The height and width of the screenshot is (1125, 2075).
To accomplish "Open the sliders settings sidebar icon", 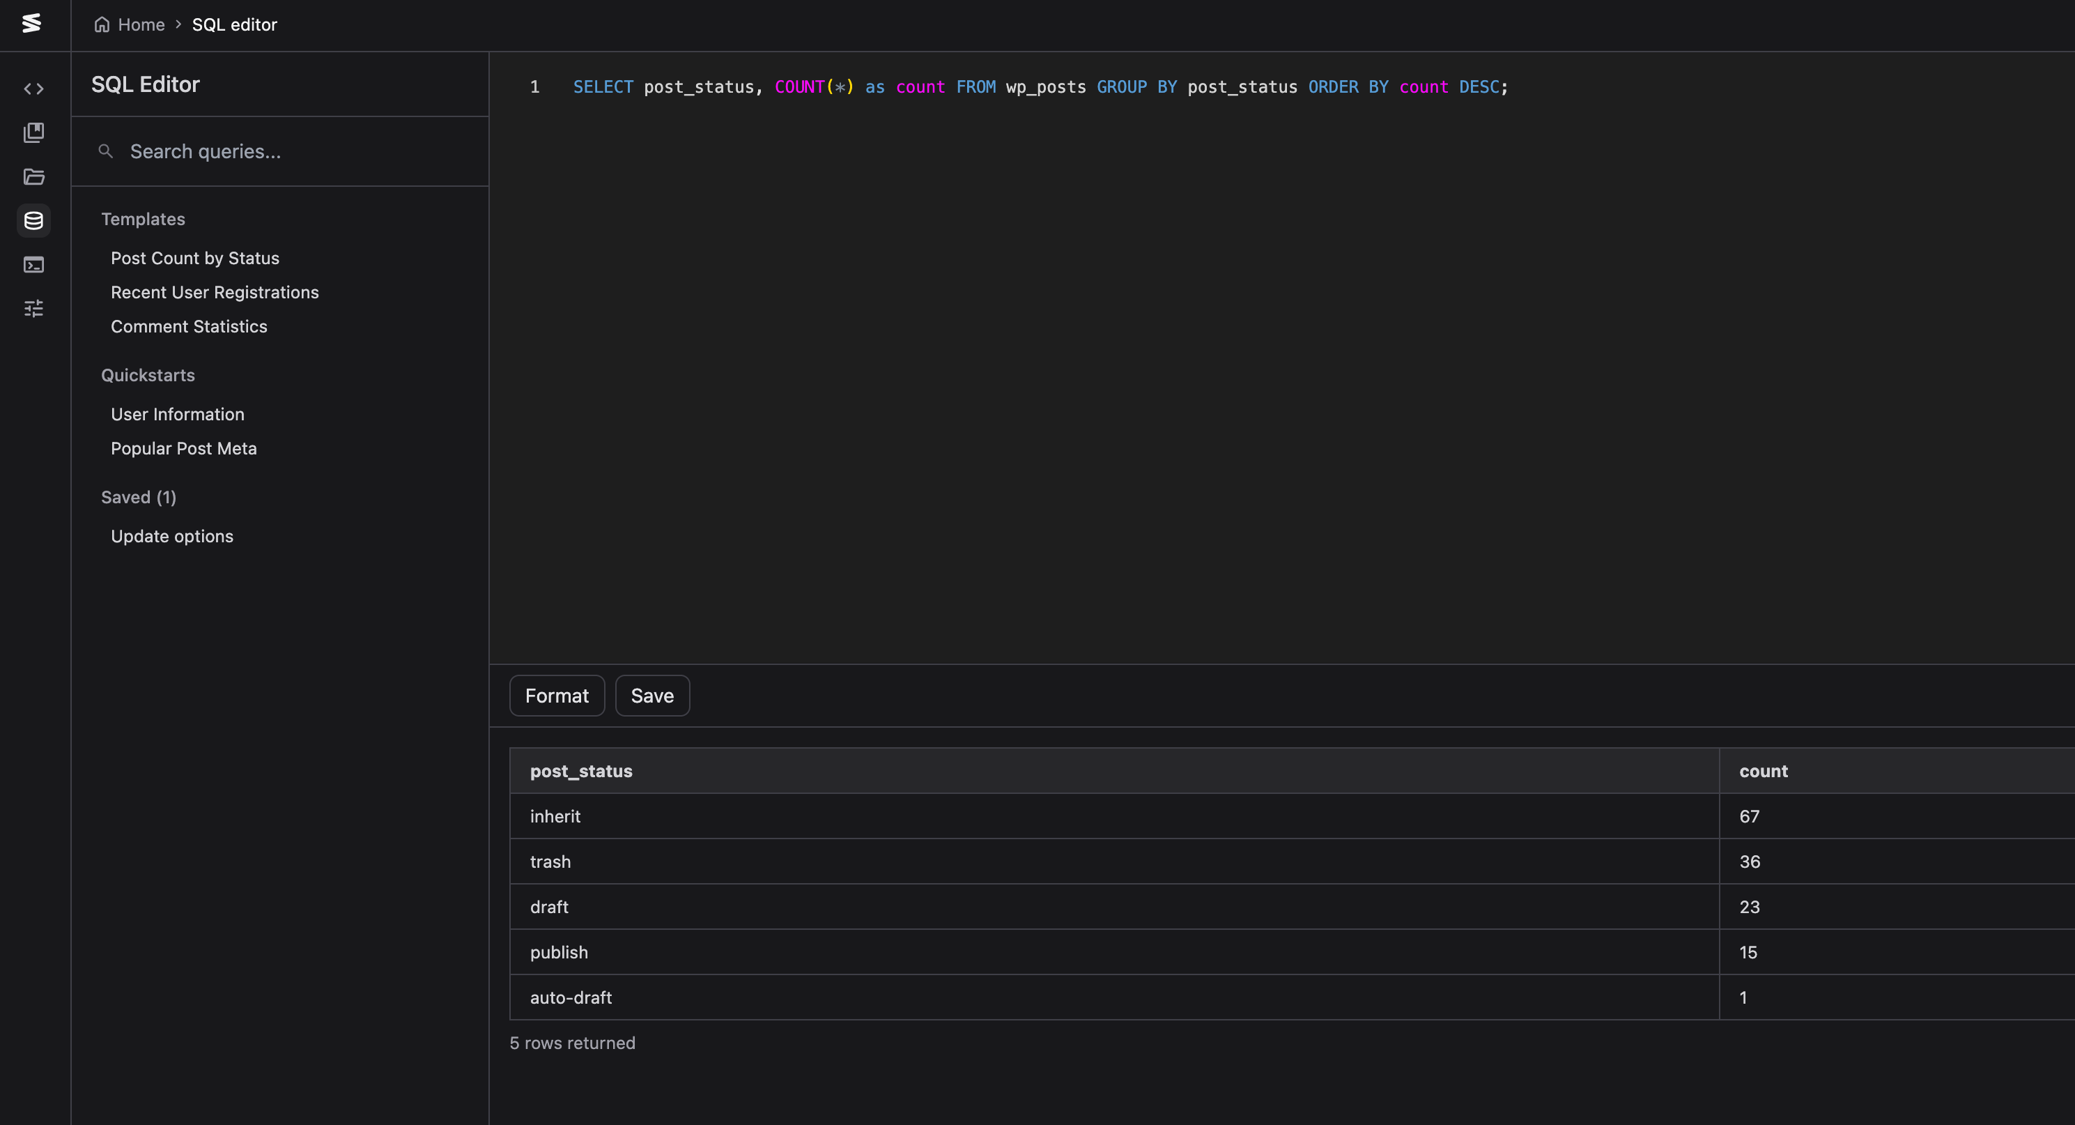I will pos(34,309).
